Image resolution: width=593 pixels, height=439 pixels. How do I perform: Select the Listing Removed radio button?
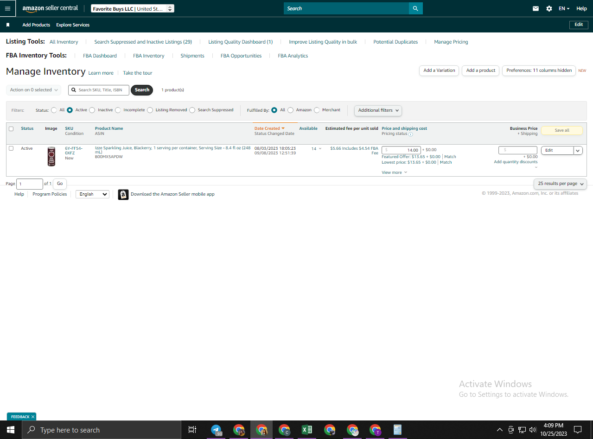point(150,110)
